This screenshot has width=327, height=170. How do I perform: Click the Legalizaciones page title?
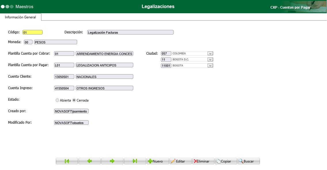[158, 6]
